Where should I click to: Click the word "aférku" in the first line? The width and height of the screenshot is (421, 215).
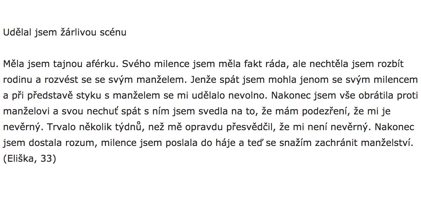point(101,64)
